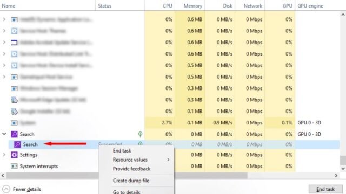Screen dimensions: 346x194
Task: Click the green leaf icon beside Search
Action: coord(140,134)
